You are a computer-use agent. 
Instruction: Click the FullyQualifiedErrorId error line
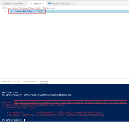pos(56,115)
